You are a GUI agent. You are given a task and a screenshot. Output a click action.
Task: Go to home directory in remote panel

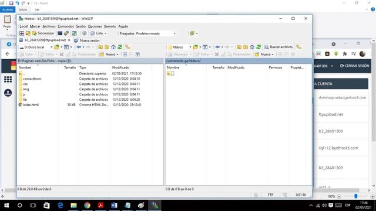click(252, 47)
